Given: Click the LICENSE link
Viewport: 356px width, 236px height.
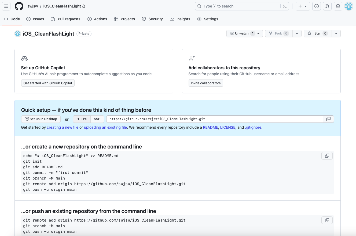Looking at the screenshot, I should click(x=228, y=127).
